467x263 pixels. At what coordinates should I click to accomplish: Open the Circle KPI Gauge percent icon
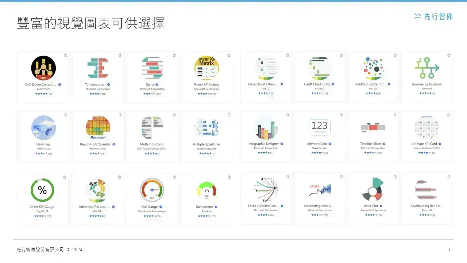click(x=42, y=190)
